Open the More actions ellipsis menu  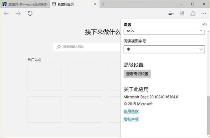click(x=204, y=13)
